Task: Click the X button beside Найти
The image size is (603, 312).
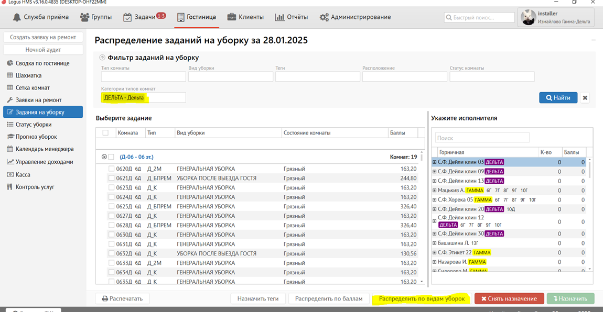Action: tap(585, 97)
